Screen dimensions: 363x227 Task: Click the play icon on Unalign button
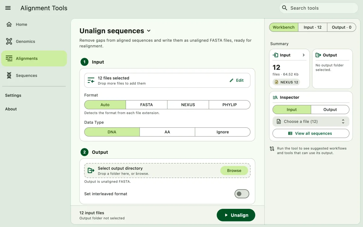226,215
